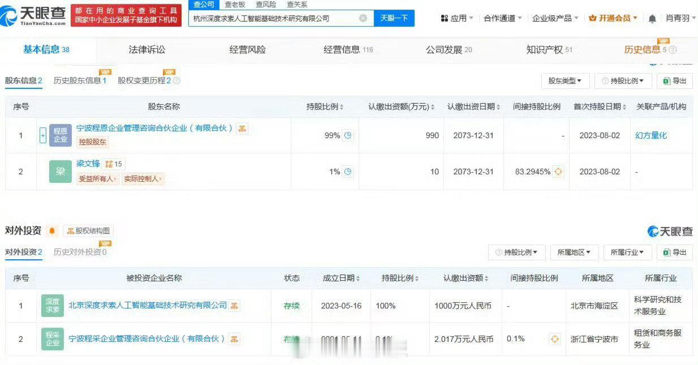
Task: Click 梁文锋 related companies icon 15
Action: tap(114, 164)
